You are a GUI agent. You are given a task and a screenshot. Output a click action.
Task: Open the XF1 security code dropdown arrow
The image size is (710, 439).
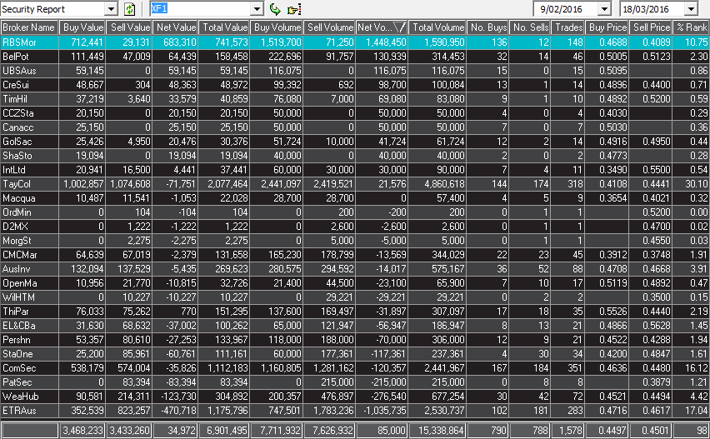click(257, 9)
